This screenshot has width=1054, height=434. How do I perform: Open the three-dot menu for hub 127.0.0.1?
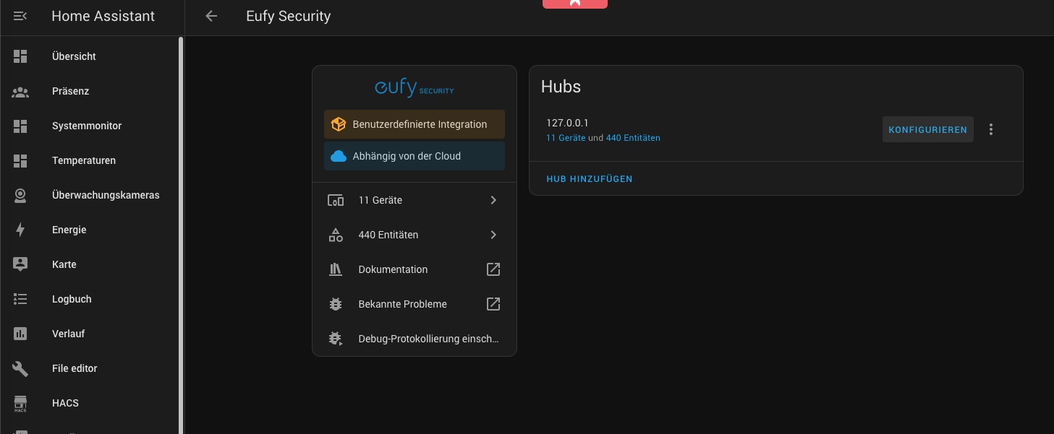click(x=991, y=130)
